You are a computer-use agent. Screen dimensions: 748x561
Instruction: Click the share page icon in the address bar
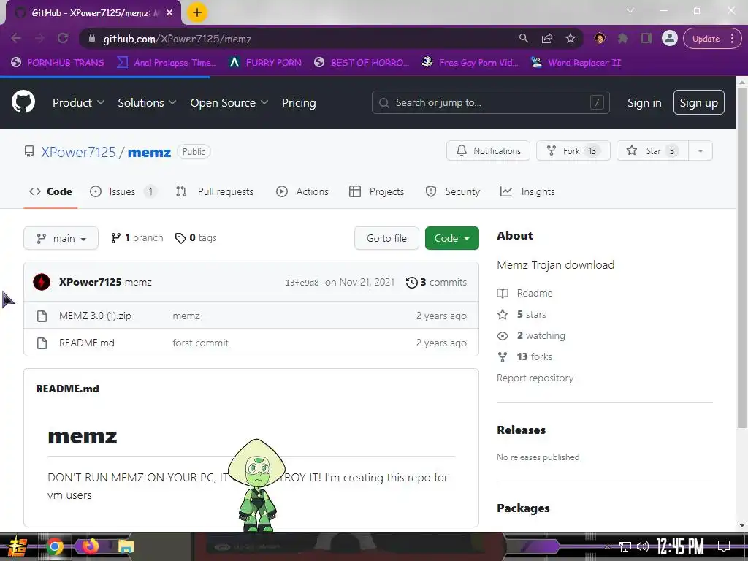tap(547, 38)
